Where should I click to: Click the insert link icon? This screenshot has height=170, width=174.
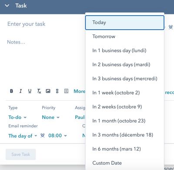[x=57, y=91]
